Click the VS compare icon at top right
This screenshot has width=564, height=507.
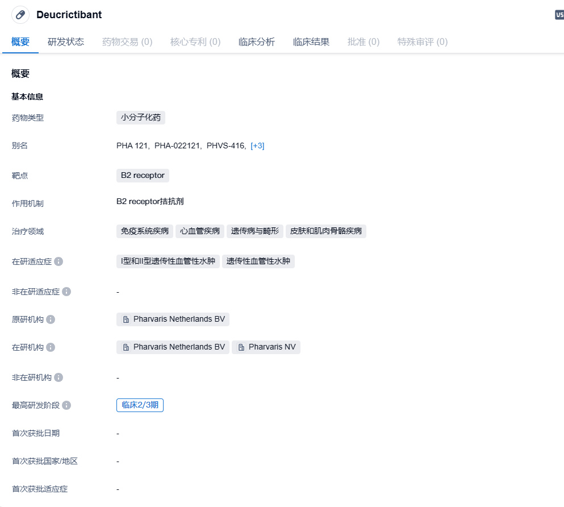click(x=559, y=15)
